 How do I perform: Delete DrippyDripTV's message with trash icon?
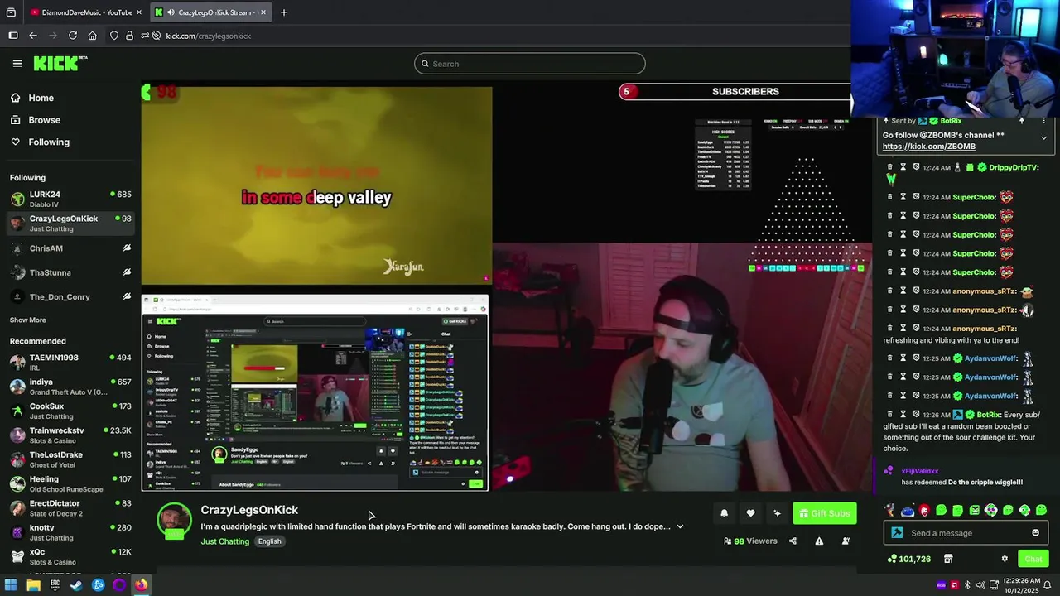click(x=890, y=167)
